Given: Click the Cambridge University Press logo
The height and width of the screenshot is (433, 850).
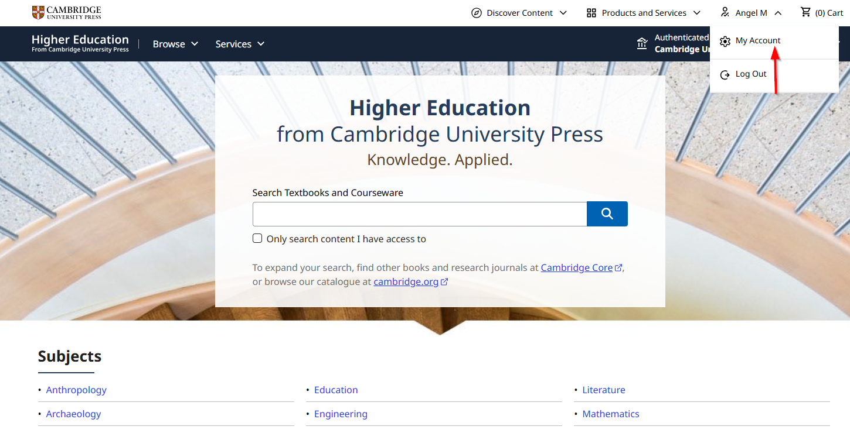Looking at the screenshot, I should point(67,12).
